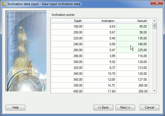Select inclination cell 12,00
Viewport: 165px width, 116px height.
click(x=100, y=80)
